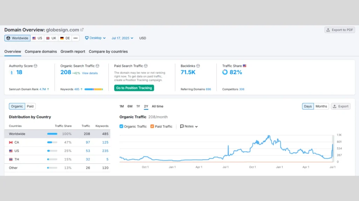
Task: Click the Worldwide traffic share bar
Action: tap(52, 134)
